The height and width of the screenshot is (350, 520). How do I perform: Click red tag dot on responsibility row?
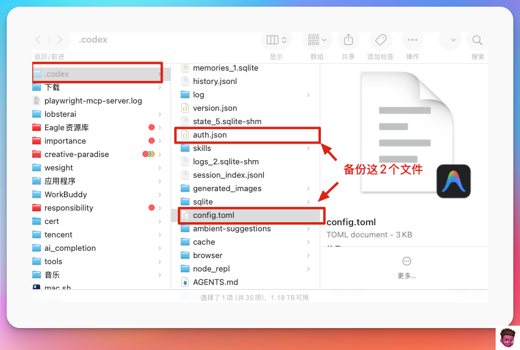pos(152,208)
